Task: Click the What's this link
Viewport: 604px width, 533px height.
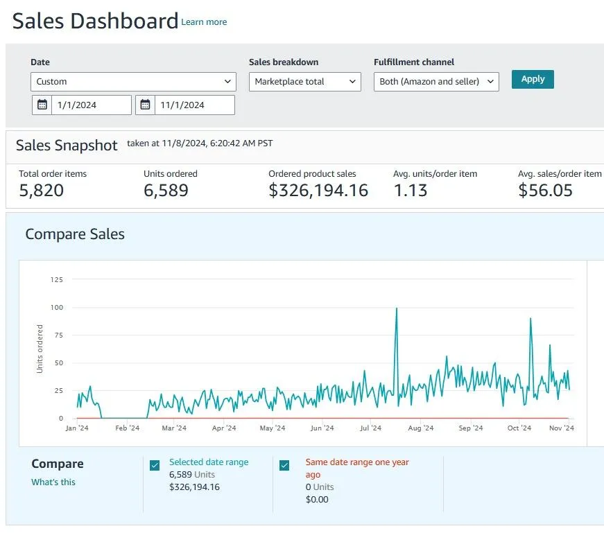Action: [53, 482]
